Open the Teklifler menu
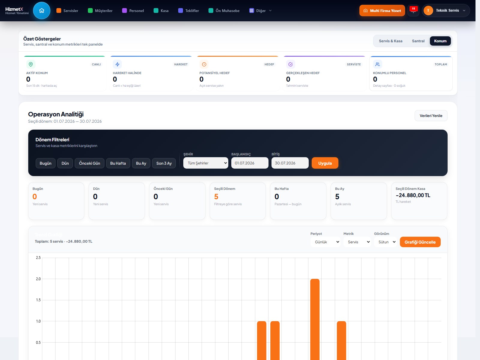 [189, 10]
